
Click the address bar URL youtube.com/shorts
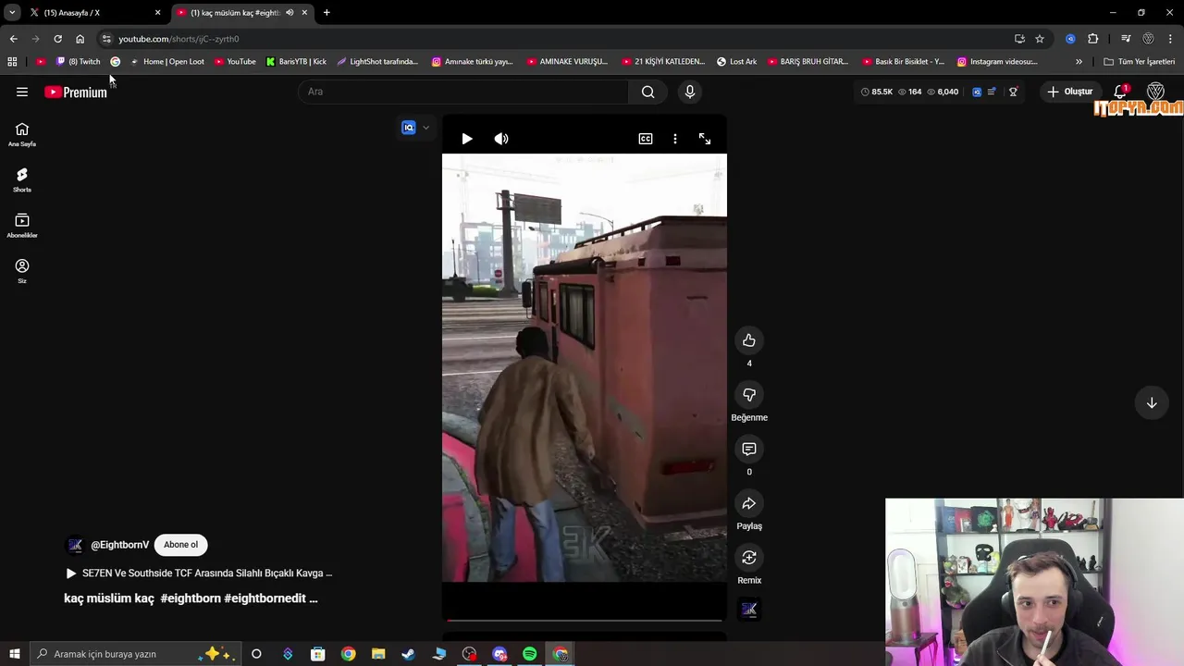point(179,39)
